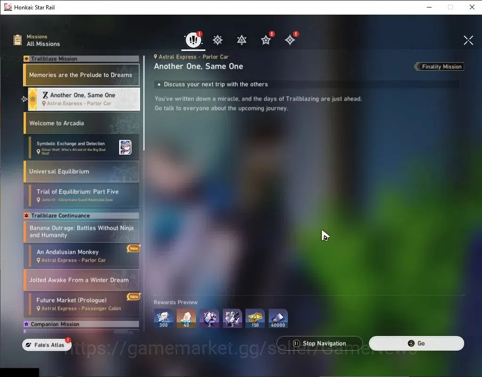Select Trial of Equilibrium: Part Five mission
Viewport: 482px width, 377px height.
83,195
